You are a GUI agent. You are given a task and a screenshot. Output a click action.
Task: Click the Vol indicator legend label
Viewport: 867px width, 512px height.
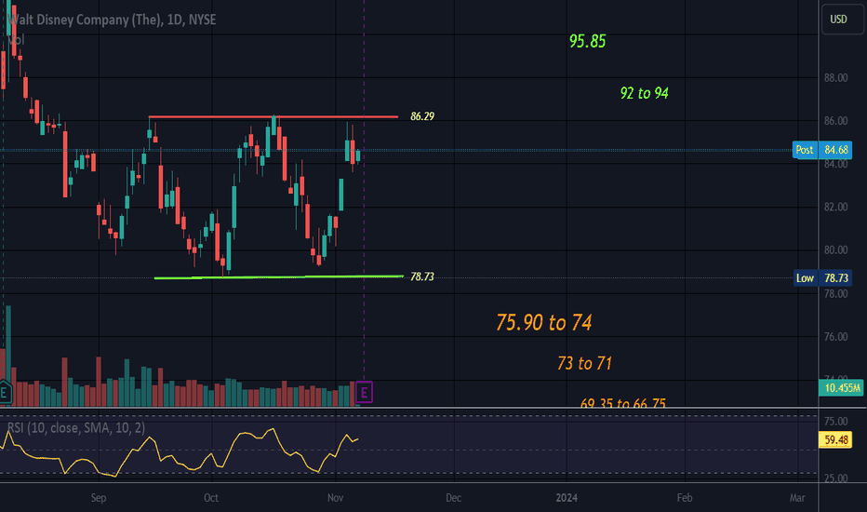(16, 40)
